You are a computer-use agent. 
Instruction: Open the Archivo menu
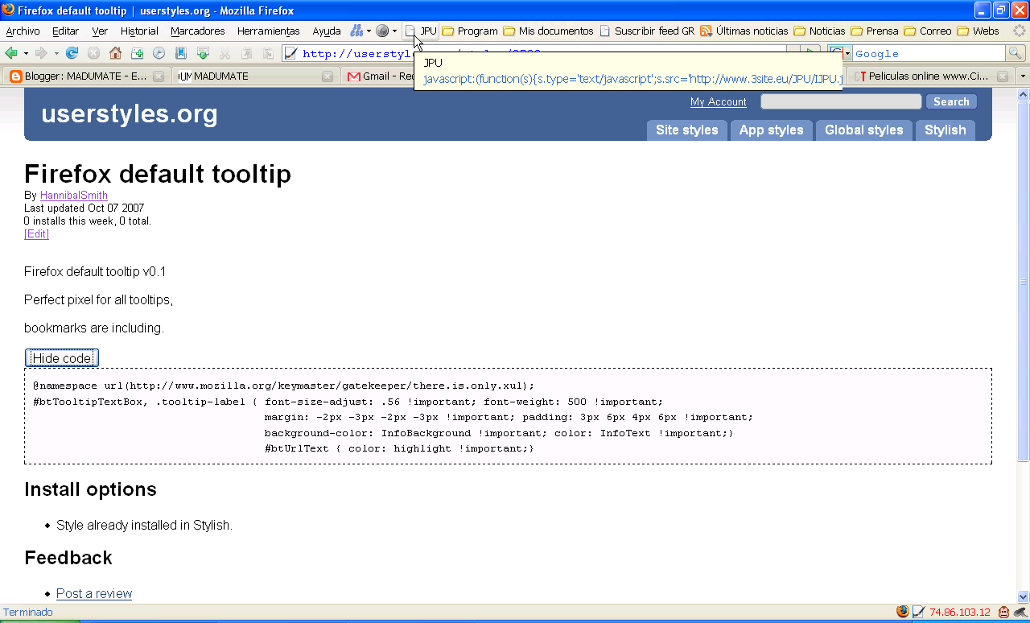coord(23,31)
